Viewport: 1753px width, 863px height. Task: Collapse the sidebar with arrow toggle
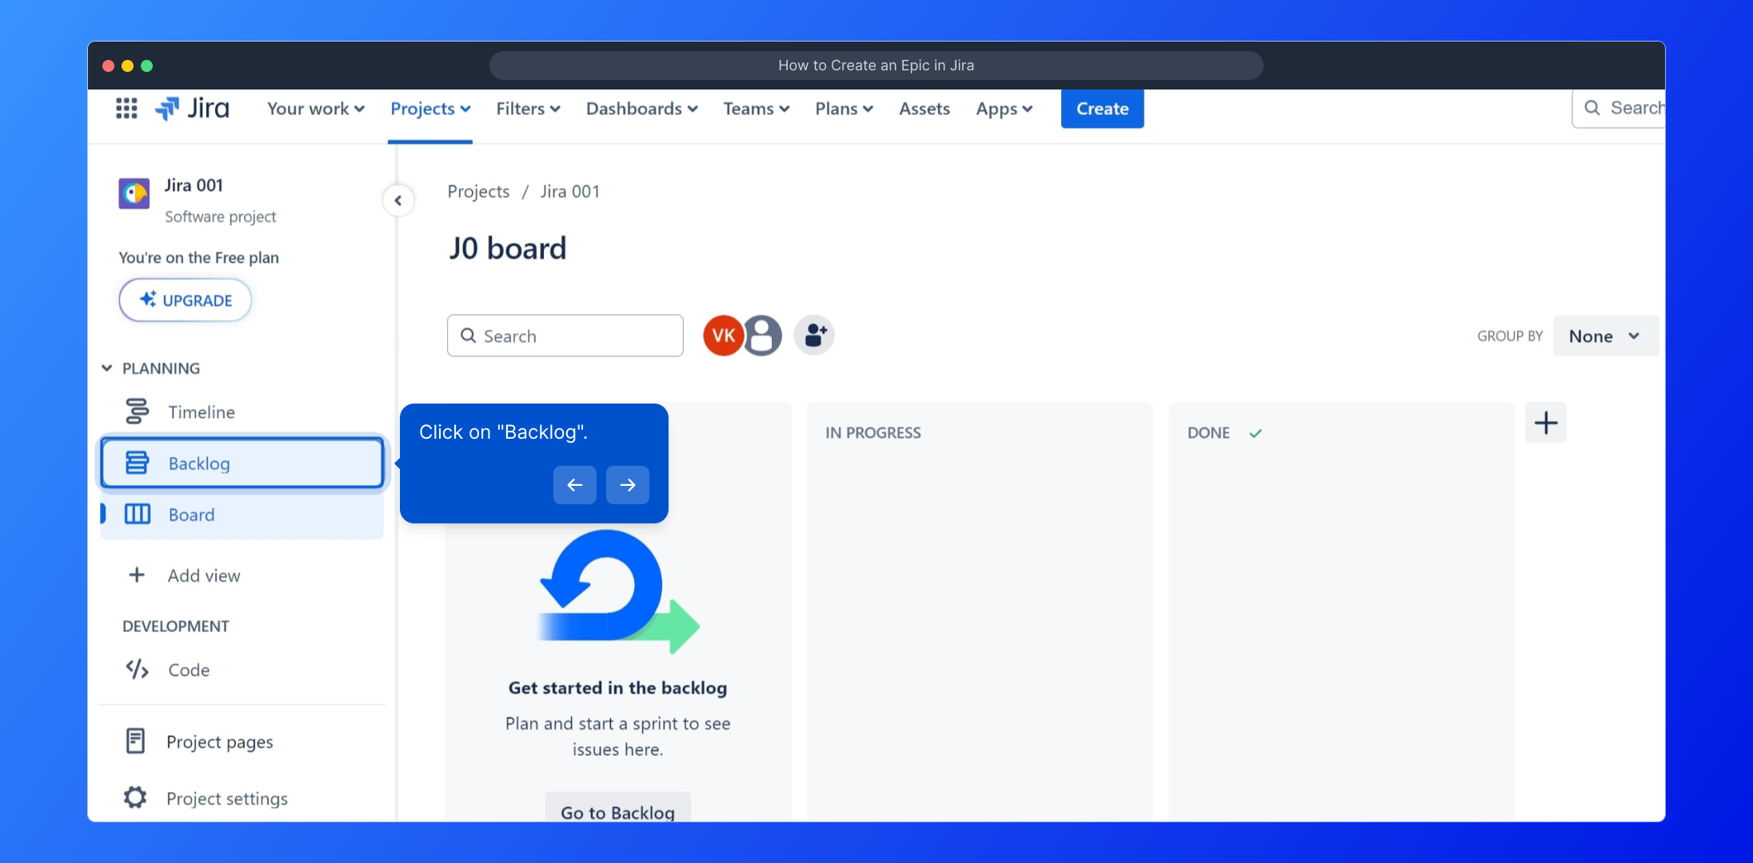click(x=398, y=201)
